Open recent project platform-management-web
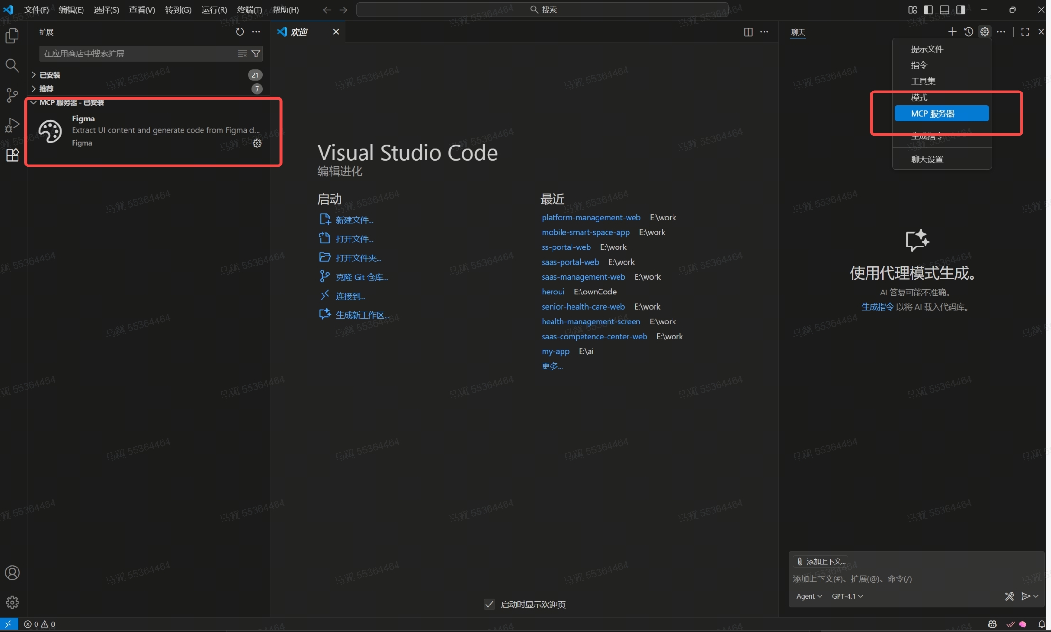 [591, 217]
